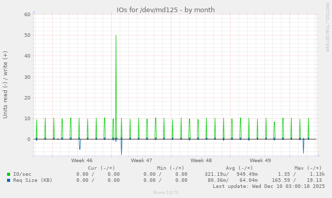This screenshot has height=198, width=332.
Task: Click the 'Cur (-/+)' column header
Action: point(102,168)
